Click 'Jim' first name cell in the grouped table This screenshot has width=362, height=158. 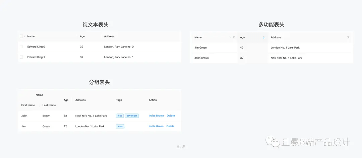point(23,127)
